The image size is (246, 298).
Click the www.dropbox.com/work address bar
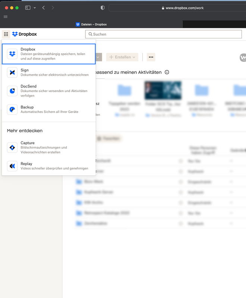pyautogui.click(x=179, y=8)
